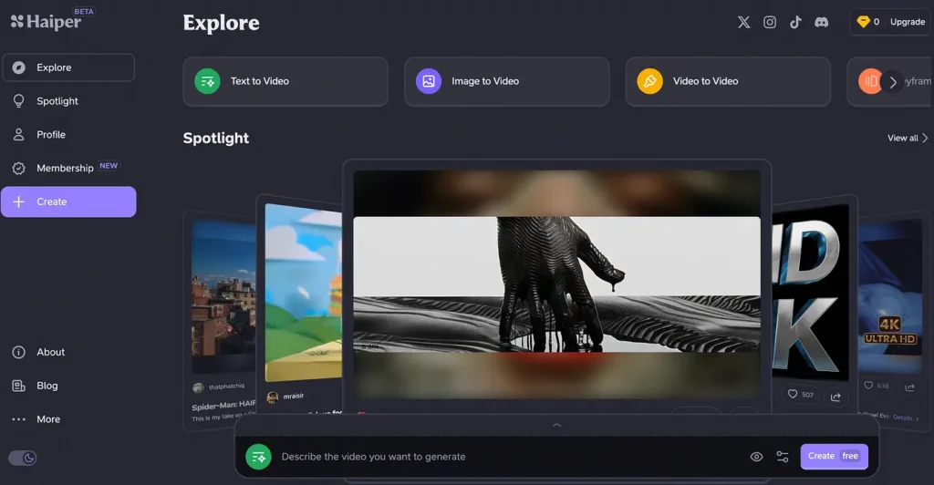This screenshot has width=934, height=485.
Task: Click the Blog newspaper icon
Action: pyautogui.click(x=19, y=386)
